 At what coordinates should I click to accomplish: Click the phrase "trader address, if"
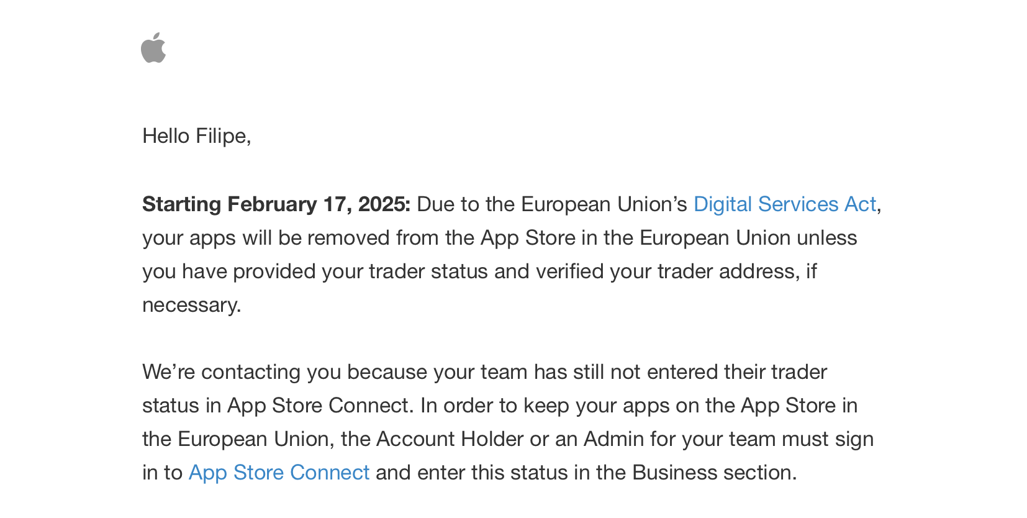(736, 271)
